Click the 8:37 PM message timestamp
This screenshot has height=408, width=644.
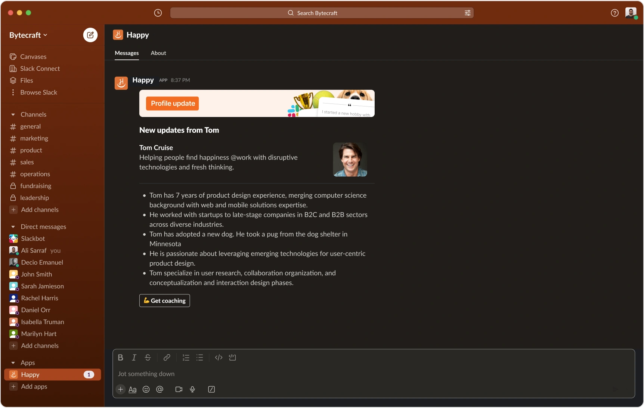180,80
